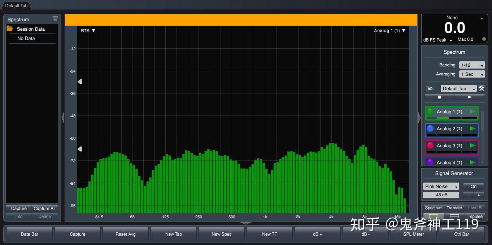Run the Analog 3 (1) measurement
Image resolution: width=492 pixels, height=245 pixels.
pos(473,145)
